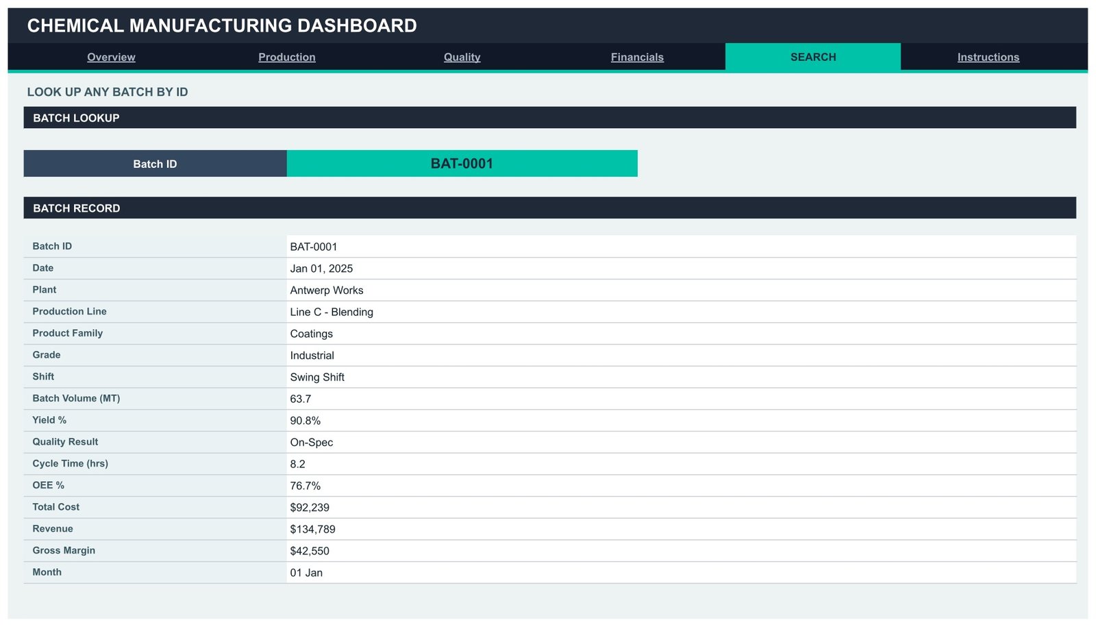The image size is (1096, 627).
Task: Click the gross margin value $42,550
Action: pyautogui.click(x=682, y=551)
